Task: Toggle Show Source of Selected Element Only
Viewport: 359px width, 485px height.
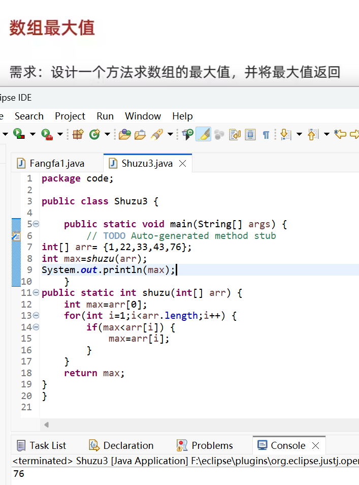Action: (250, 135)
